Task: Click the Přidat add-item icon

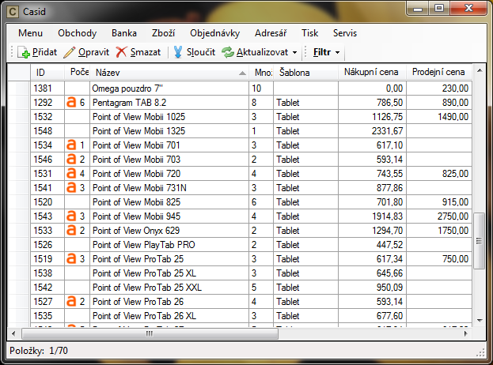Action: (x=24, y=52)
